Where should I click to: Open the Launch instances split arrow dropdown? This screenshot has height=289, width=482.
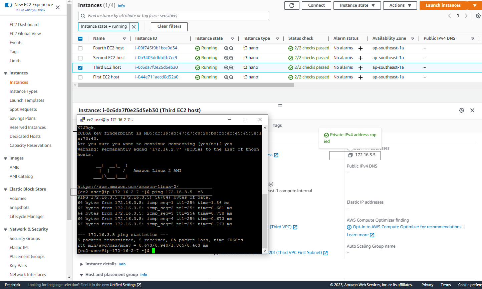[475, 5]
